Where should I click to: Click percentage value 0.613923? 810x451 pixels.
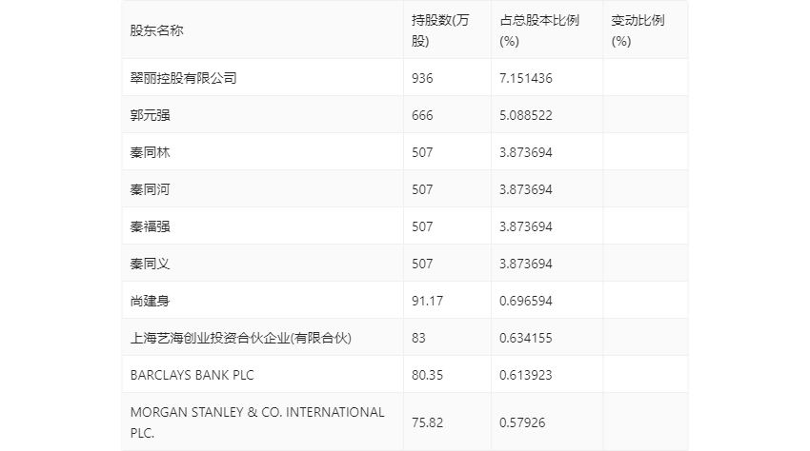(x=526, y=375)
